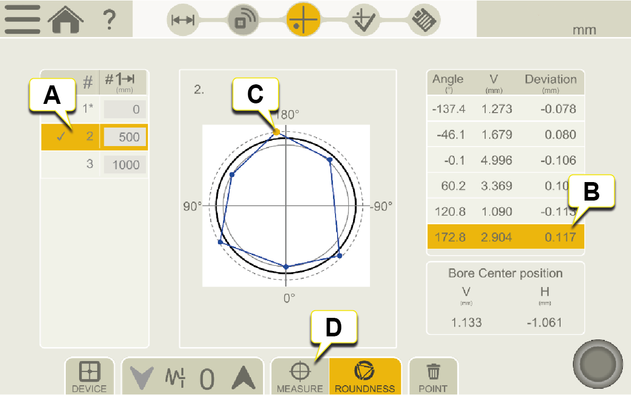Click the DEVICE button
The image size is (631, 395).
coord(89,377)
